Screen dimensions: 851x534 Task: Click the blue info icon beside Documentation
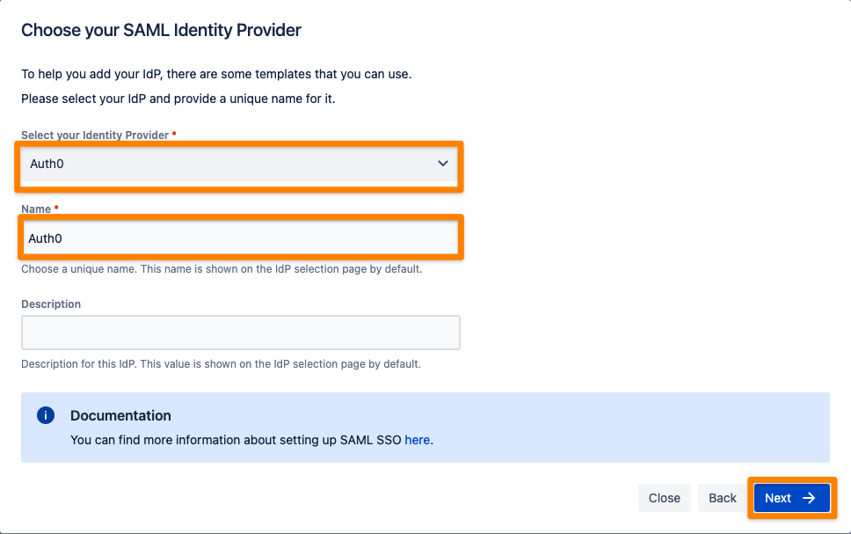coord(46,415)
